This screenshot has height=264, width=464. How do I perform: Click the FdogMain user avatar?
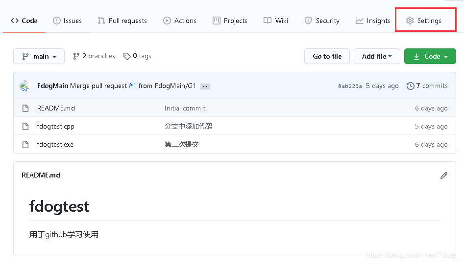pos(25,86)
